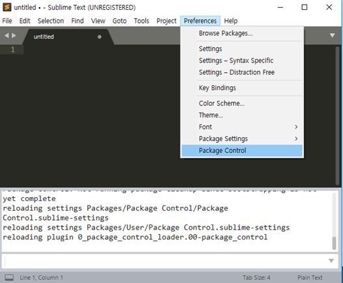Open the Find menu
This screenshot has width=343, height=283.
tap(77, 21)
